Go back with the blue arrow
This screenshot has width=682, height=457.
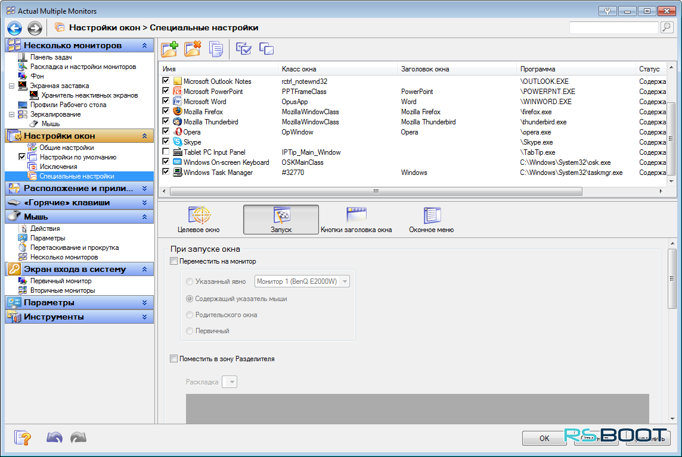(14, 28)
